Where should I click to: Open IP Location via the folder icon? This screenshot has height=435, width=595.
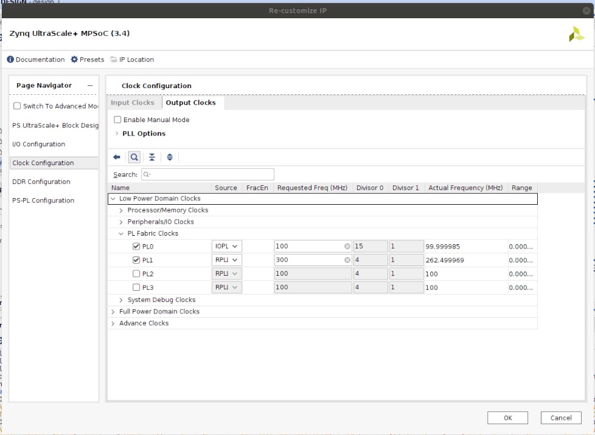click(x=114, y=60)
